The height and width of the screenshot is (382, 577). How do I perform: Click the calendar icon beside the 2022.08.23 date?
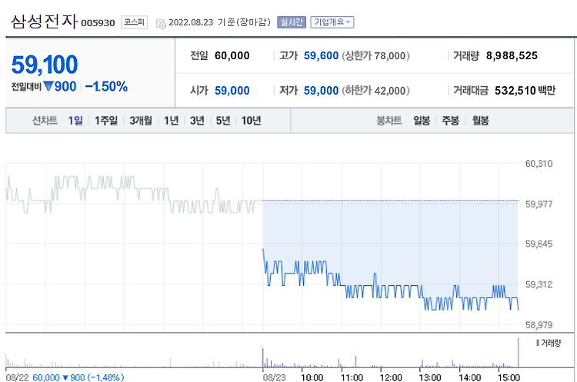(x=162, y=24)
